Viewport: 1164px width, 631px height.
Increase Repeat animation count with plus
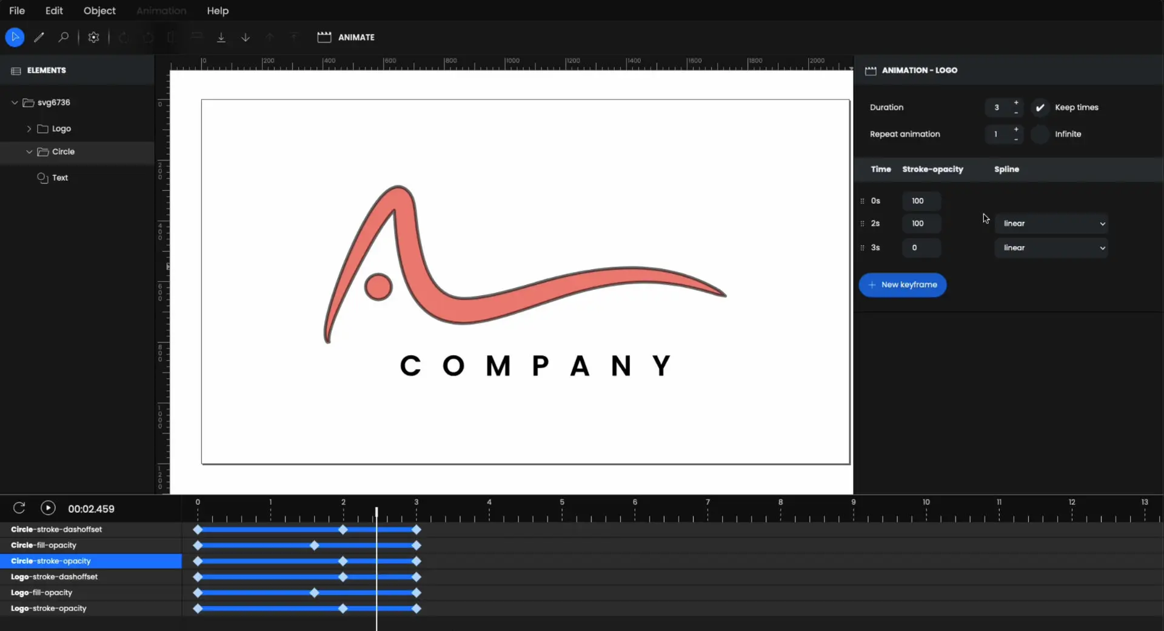click(x=1016, y=129)
